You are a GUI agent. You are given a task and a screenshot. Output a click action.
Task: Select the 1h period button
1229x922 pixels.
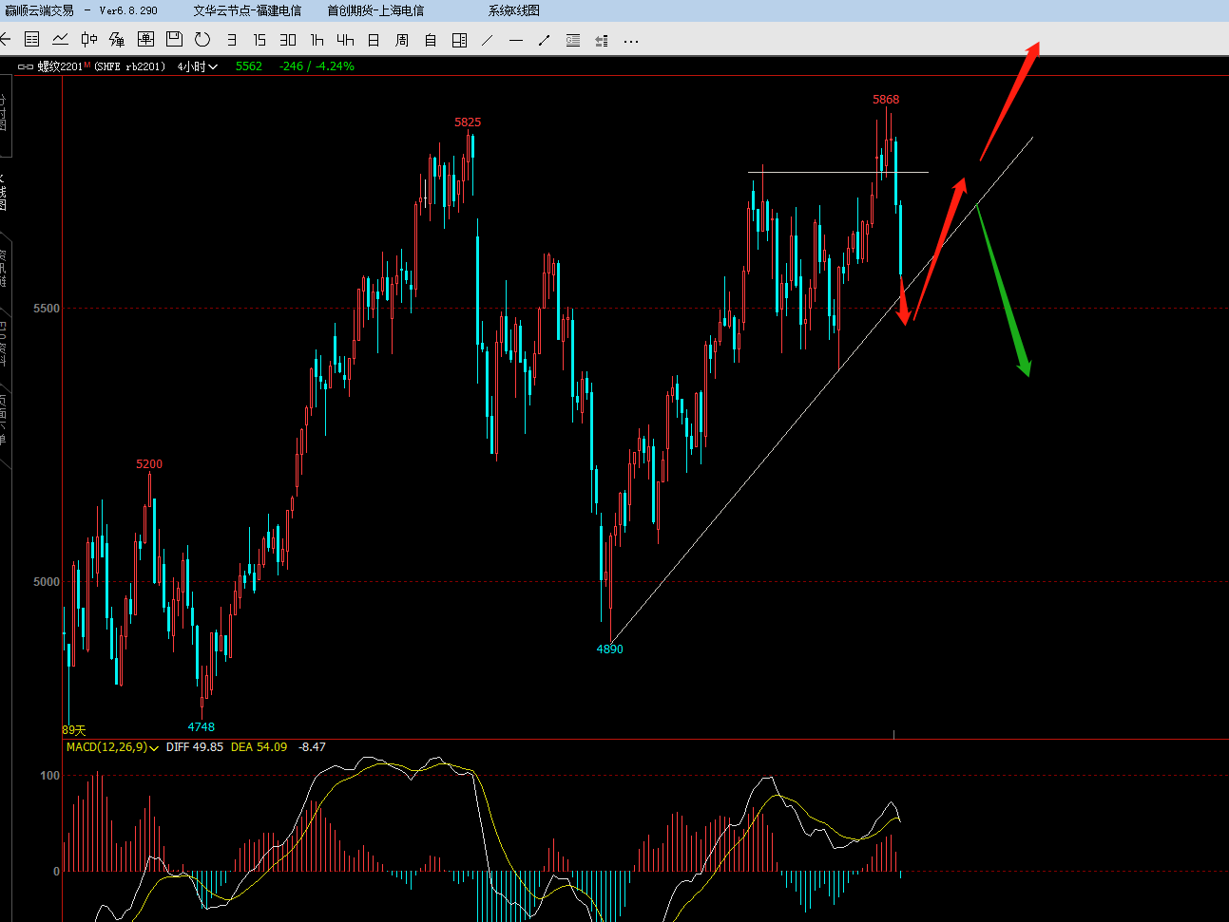[317, 40]
